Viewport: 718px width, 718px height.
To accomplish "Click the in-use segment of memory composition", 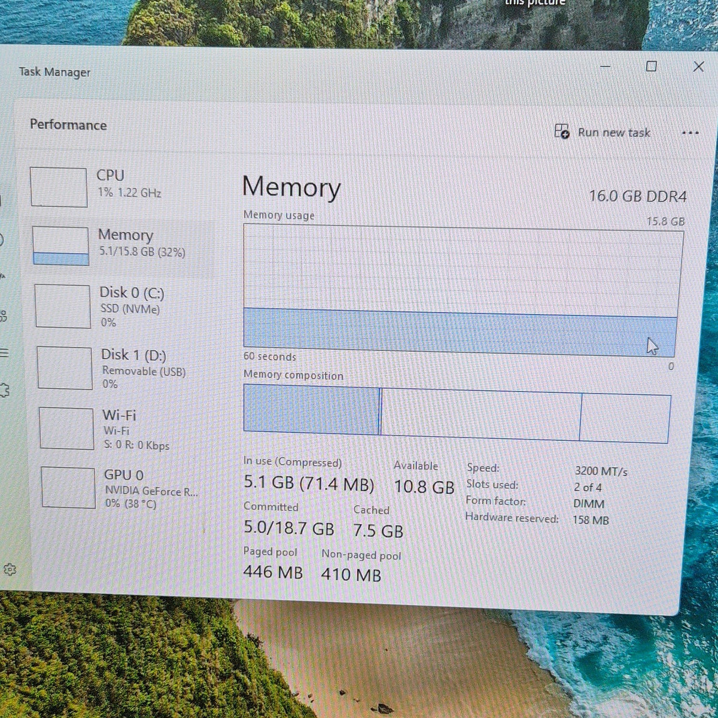I will tap(311, 410).
